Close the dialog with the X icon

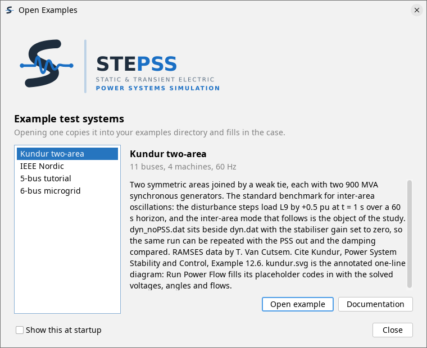pyautogui.click(x=417, y=10)
